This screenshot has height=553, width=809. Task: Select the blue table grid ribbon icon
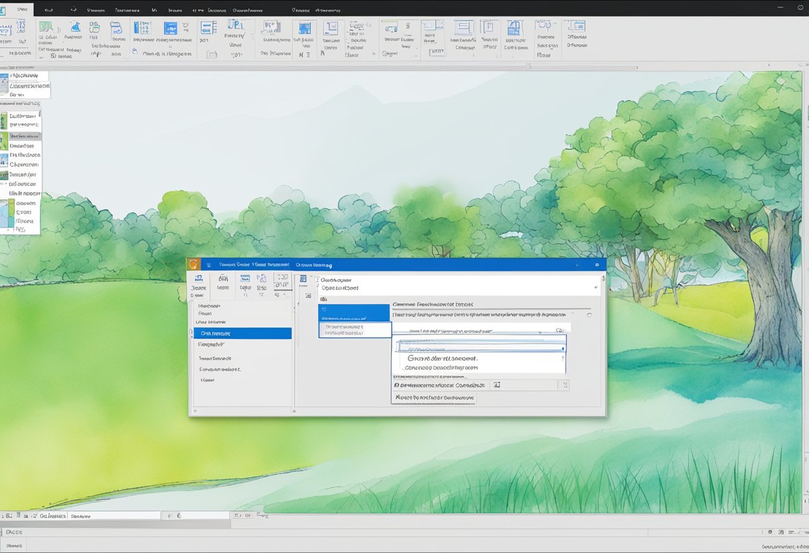[142, 28]
